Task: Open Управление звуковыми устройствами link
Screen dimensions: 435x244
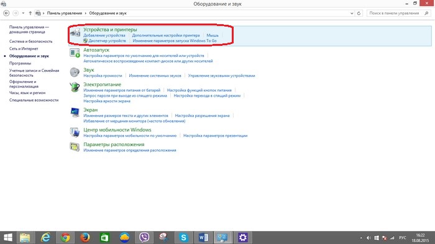Action: 221,76
